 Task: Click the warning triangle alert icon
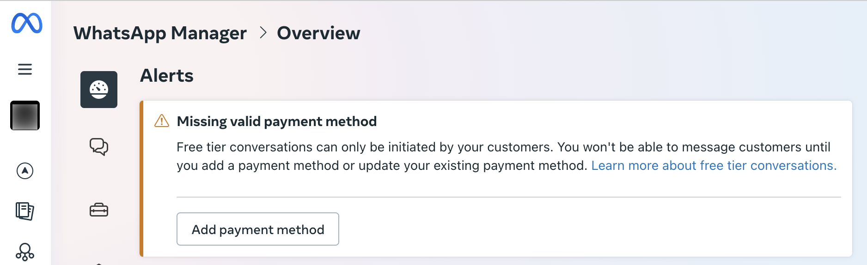162,121
